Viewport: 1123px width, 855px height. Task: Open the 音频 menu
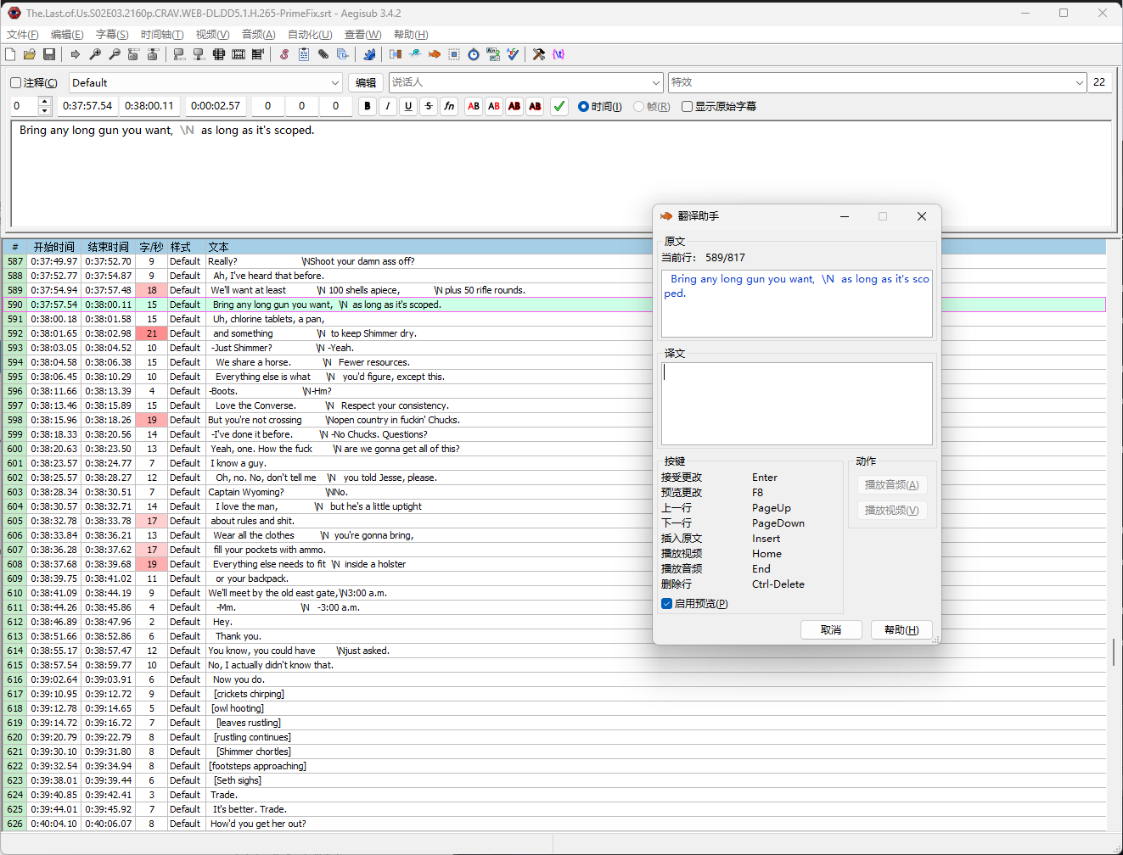click(x=259, y=35)
